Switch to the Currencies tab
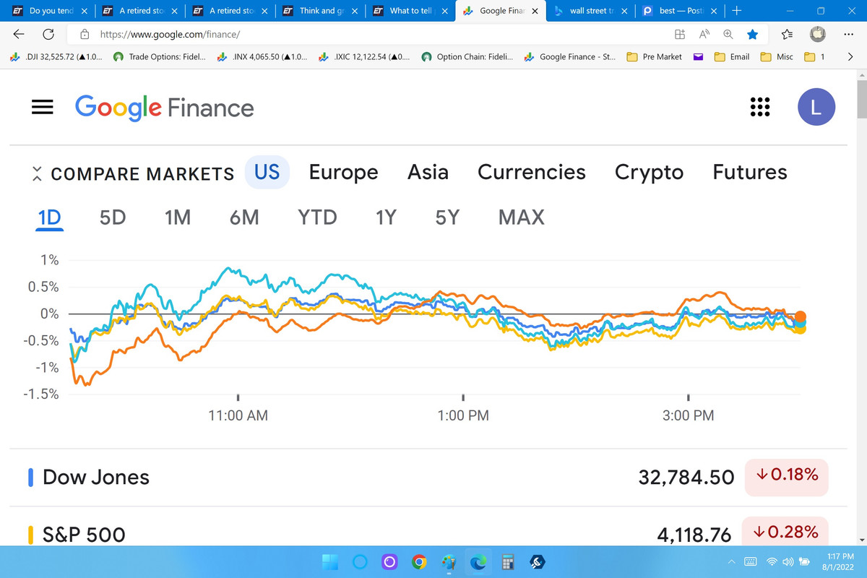This screenshot has width=867, height=578. click(x=532, y=172)
